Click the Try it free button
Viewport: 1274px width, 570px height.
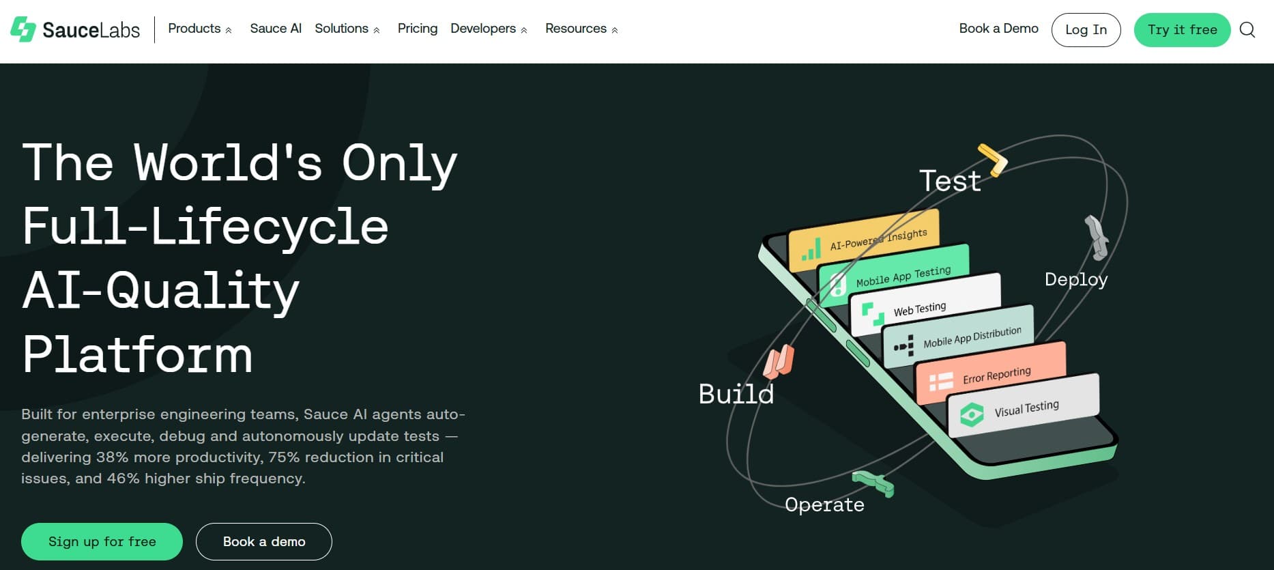pos(1183,30)
